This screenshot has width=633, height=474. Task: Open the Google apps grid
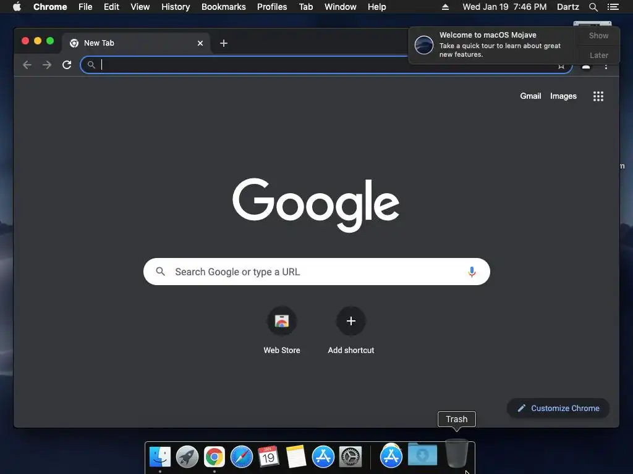tap(598, 96)
